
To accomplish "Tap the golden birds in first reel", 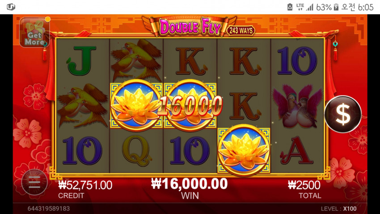I will pyautogui.click(x=82, y=105).
